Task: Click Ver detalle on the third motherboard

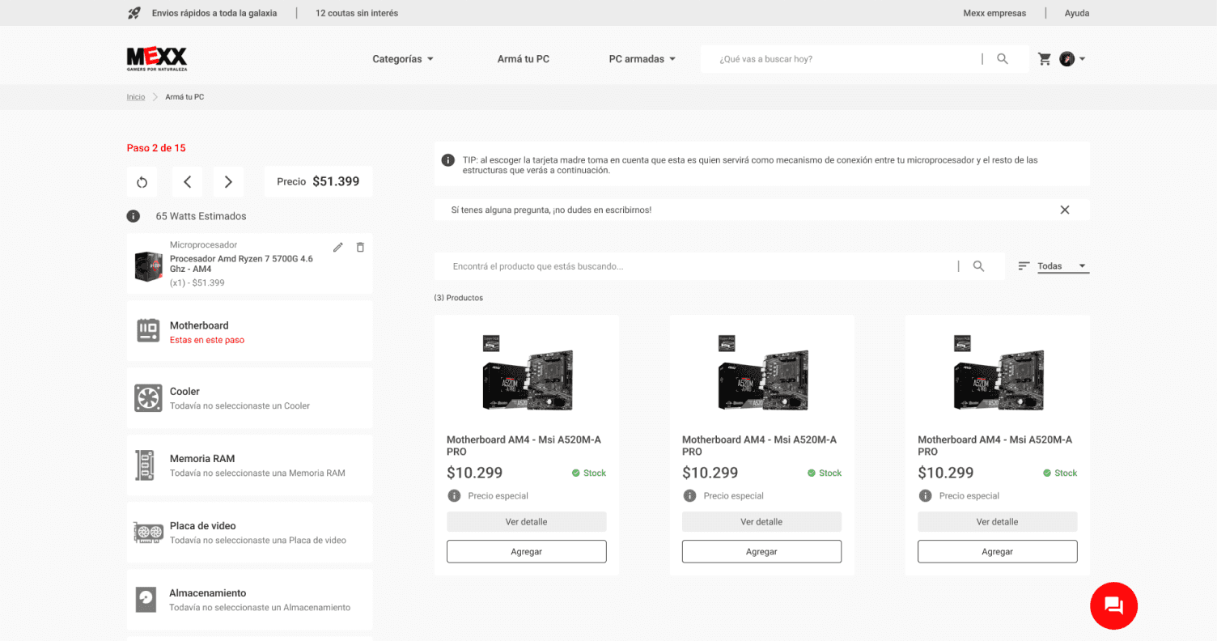Action: (998, 522)
